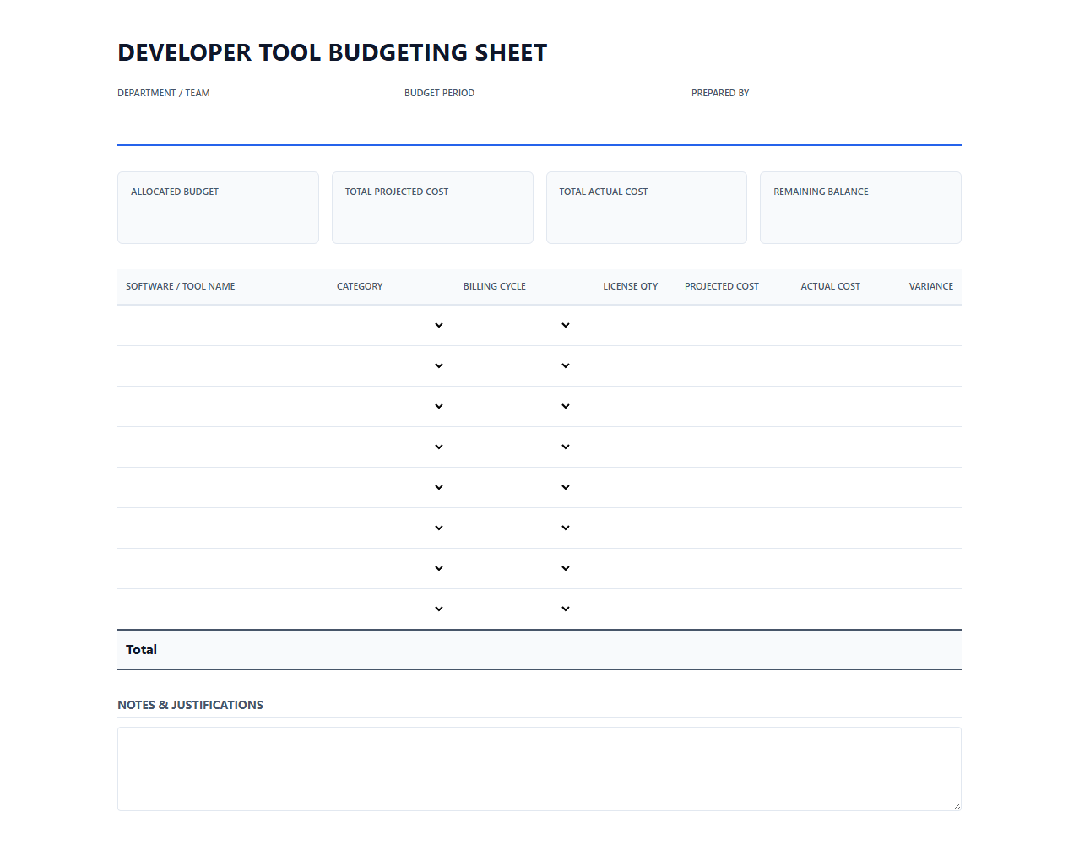Expand the Billing Cycle dropdown in the fourth row
Image resolution: width=1079 pixels, height=850 pixels.
tap(518, 447)
